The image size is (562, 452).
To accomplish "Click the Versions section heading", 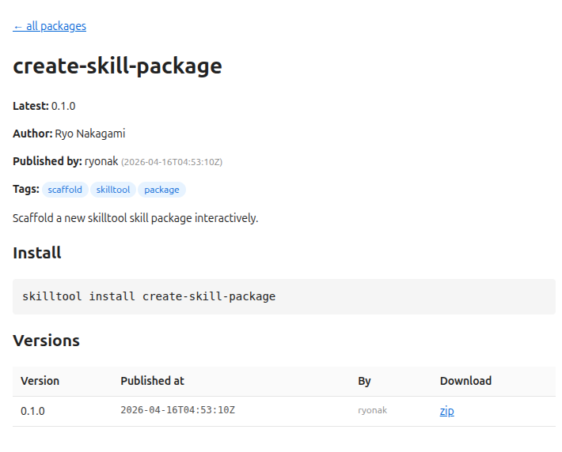I will point(46,341).
